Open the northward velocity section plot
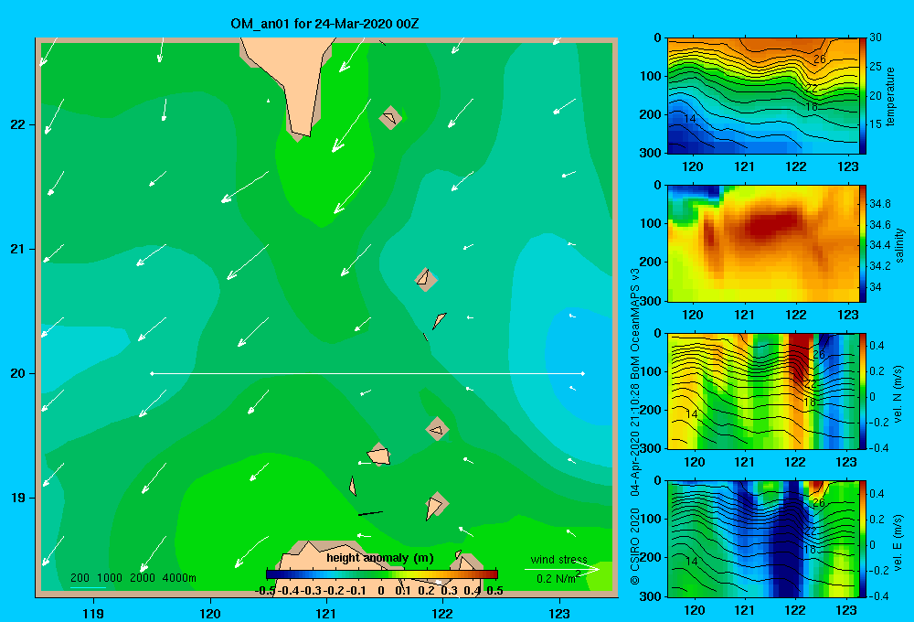This screenshot has width=914, height=622. (x=762, y=391)
